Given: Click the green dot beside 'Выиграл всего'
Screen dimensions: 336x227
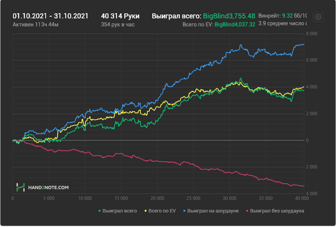Looking at the screenshot, I should tap(99, 211).
